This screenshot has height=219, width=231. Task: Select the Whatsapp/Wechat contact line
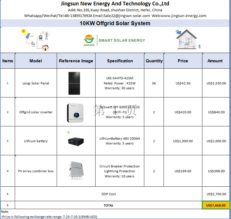(115, 16)
